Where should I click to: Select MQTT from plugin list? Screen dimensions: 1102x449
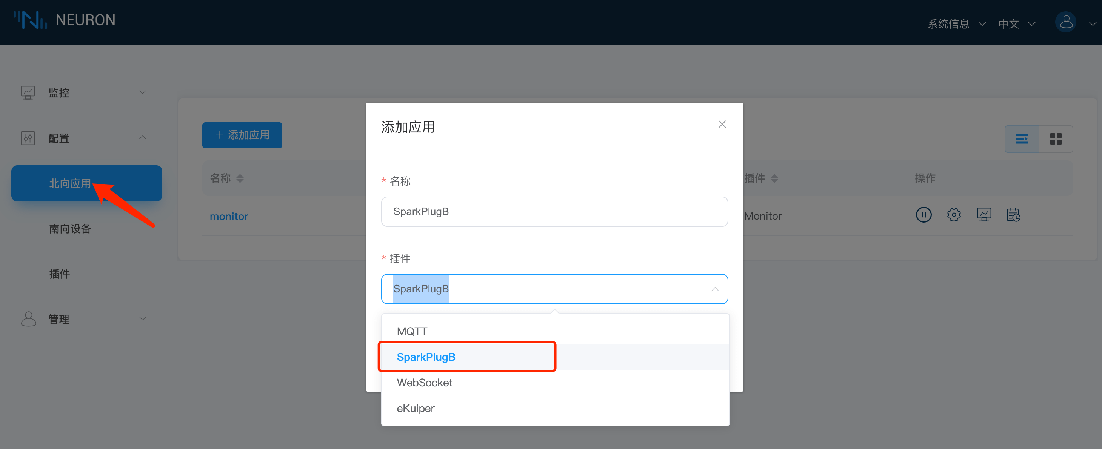pyautogui.click(x=412, y=331)
